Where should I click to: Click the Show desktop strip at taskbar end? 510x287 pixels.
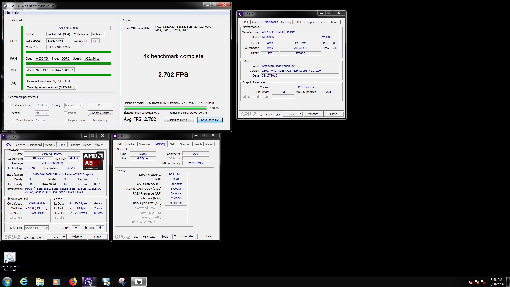point(508,282)
